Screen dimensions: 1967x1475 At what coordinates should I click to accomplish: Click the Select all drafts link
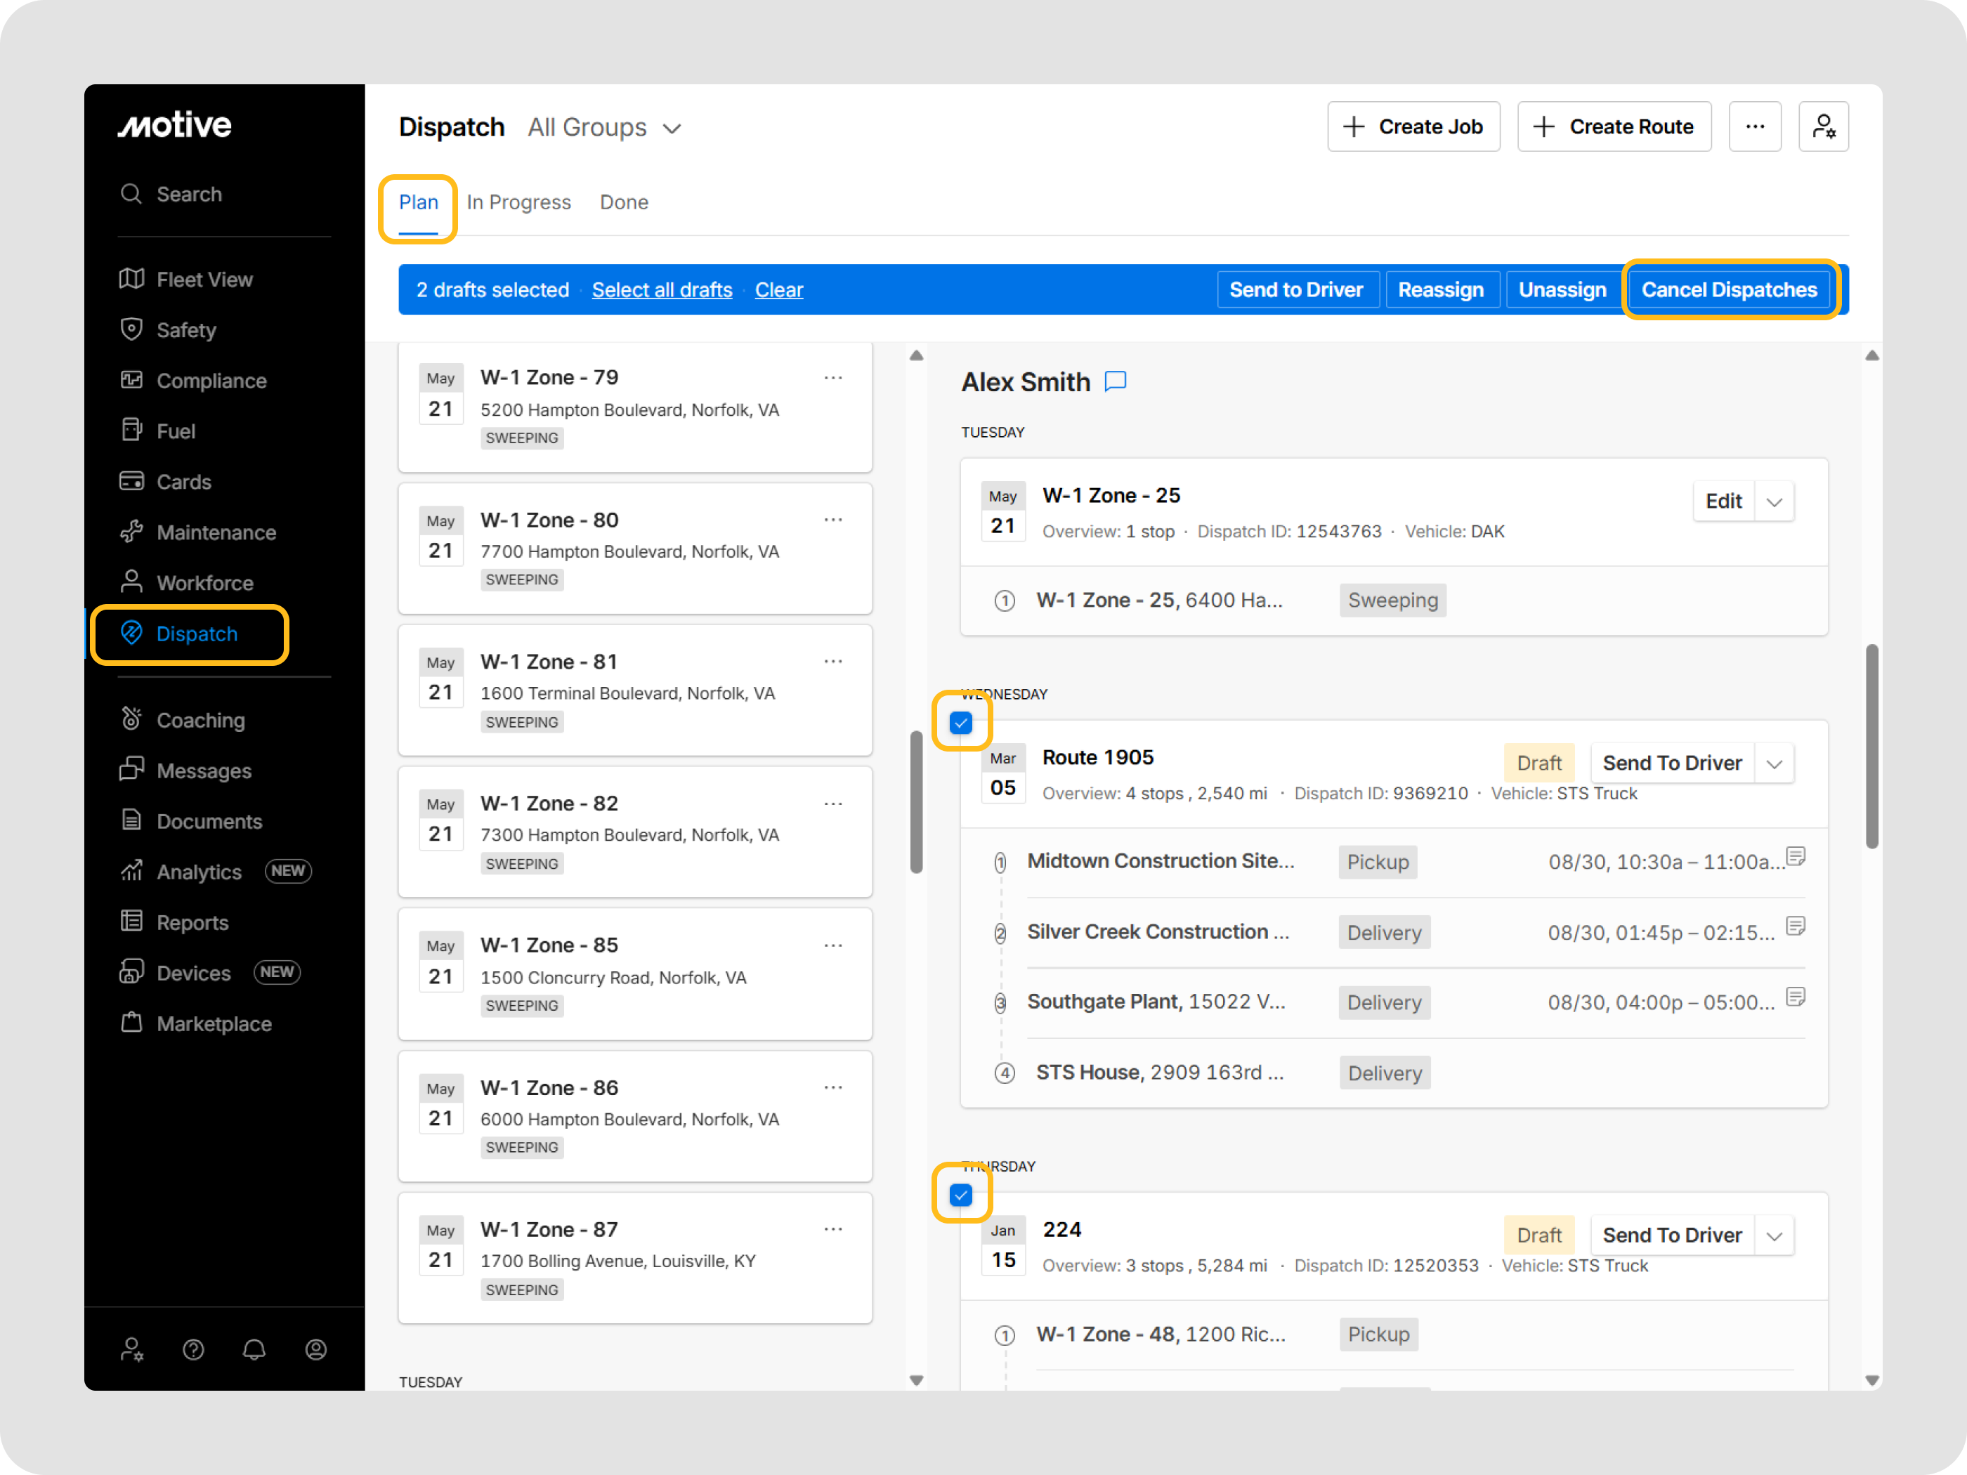click(662, 290)
